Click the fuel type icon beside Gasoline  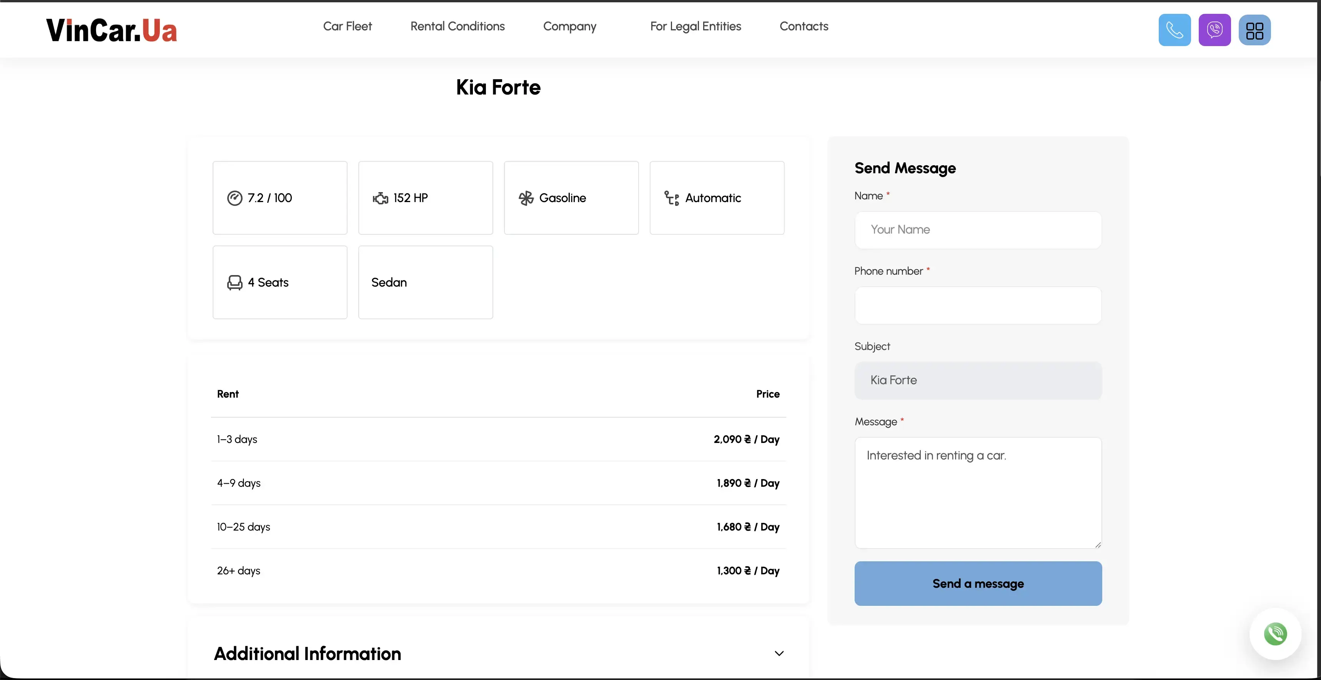(526, 198)
